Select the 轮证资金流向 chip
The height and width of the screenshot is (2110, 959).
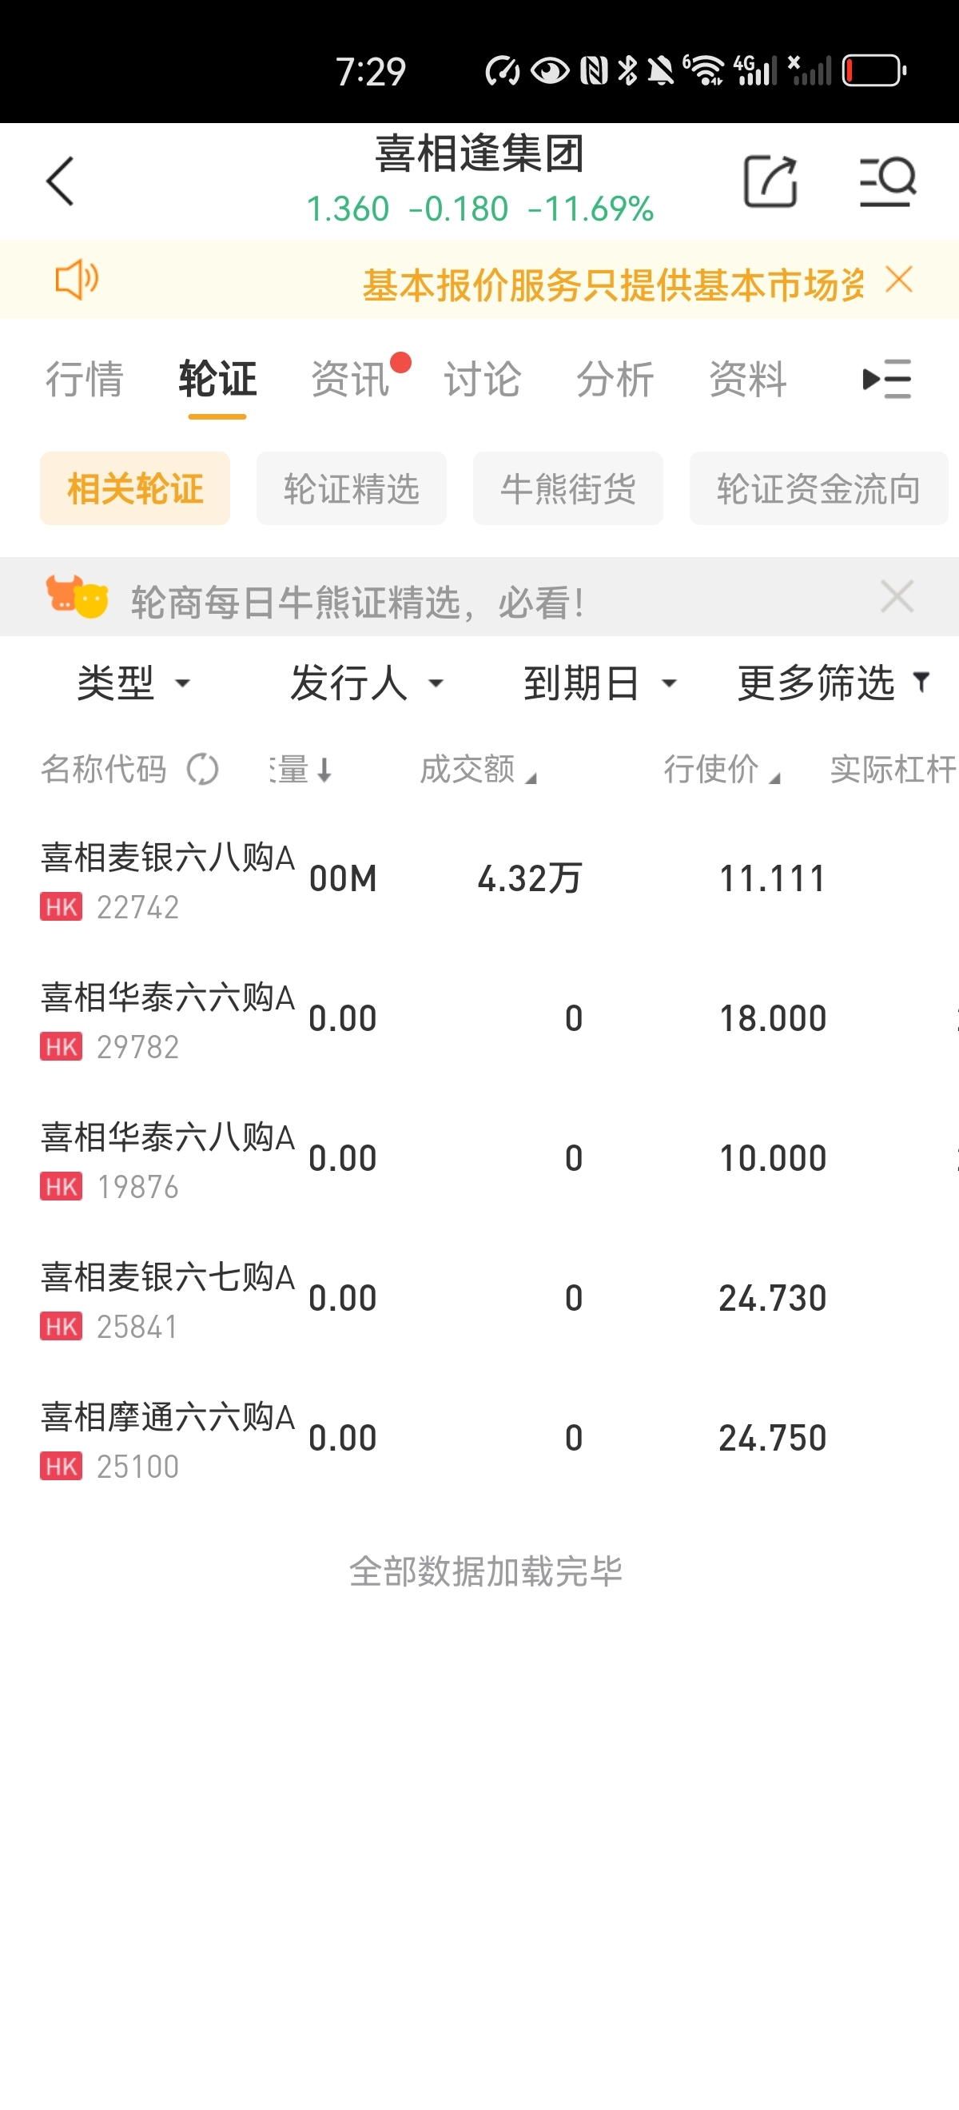[818, 489]
